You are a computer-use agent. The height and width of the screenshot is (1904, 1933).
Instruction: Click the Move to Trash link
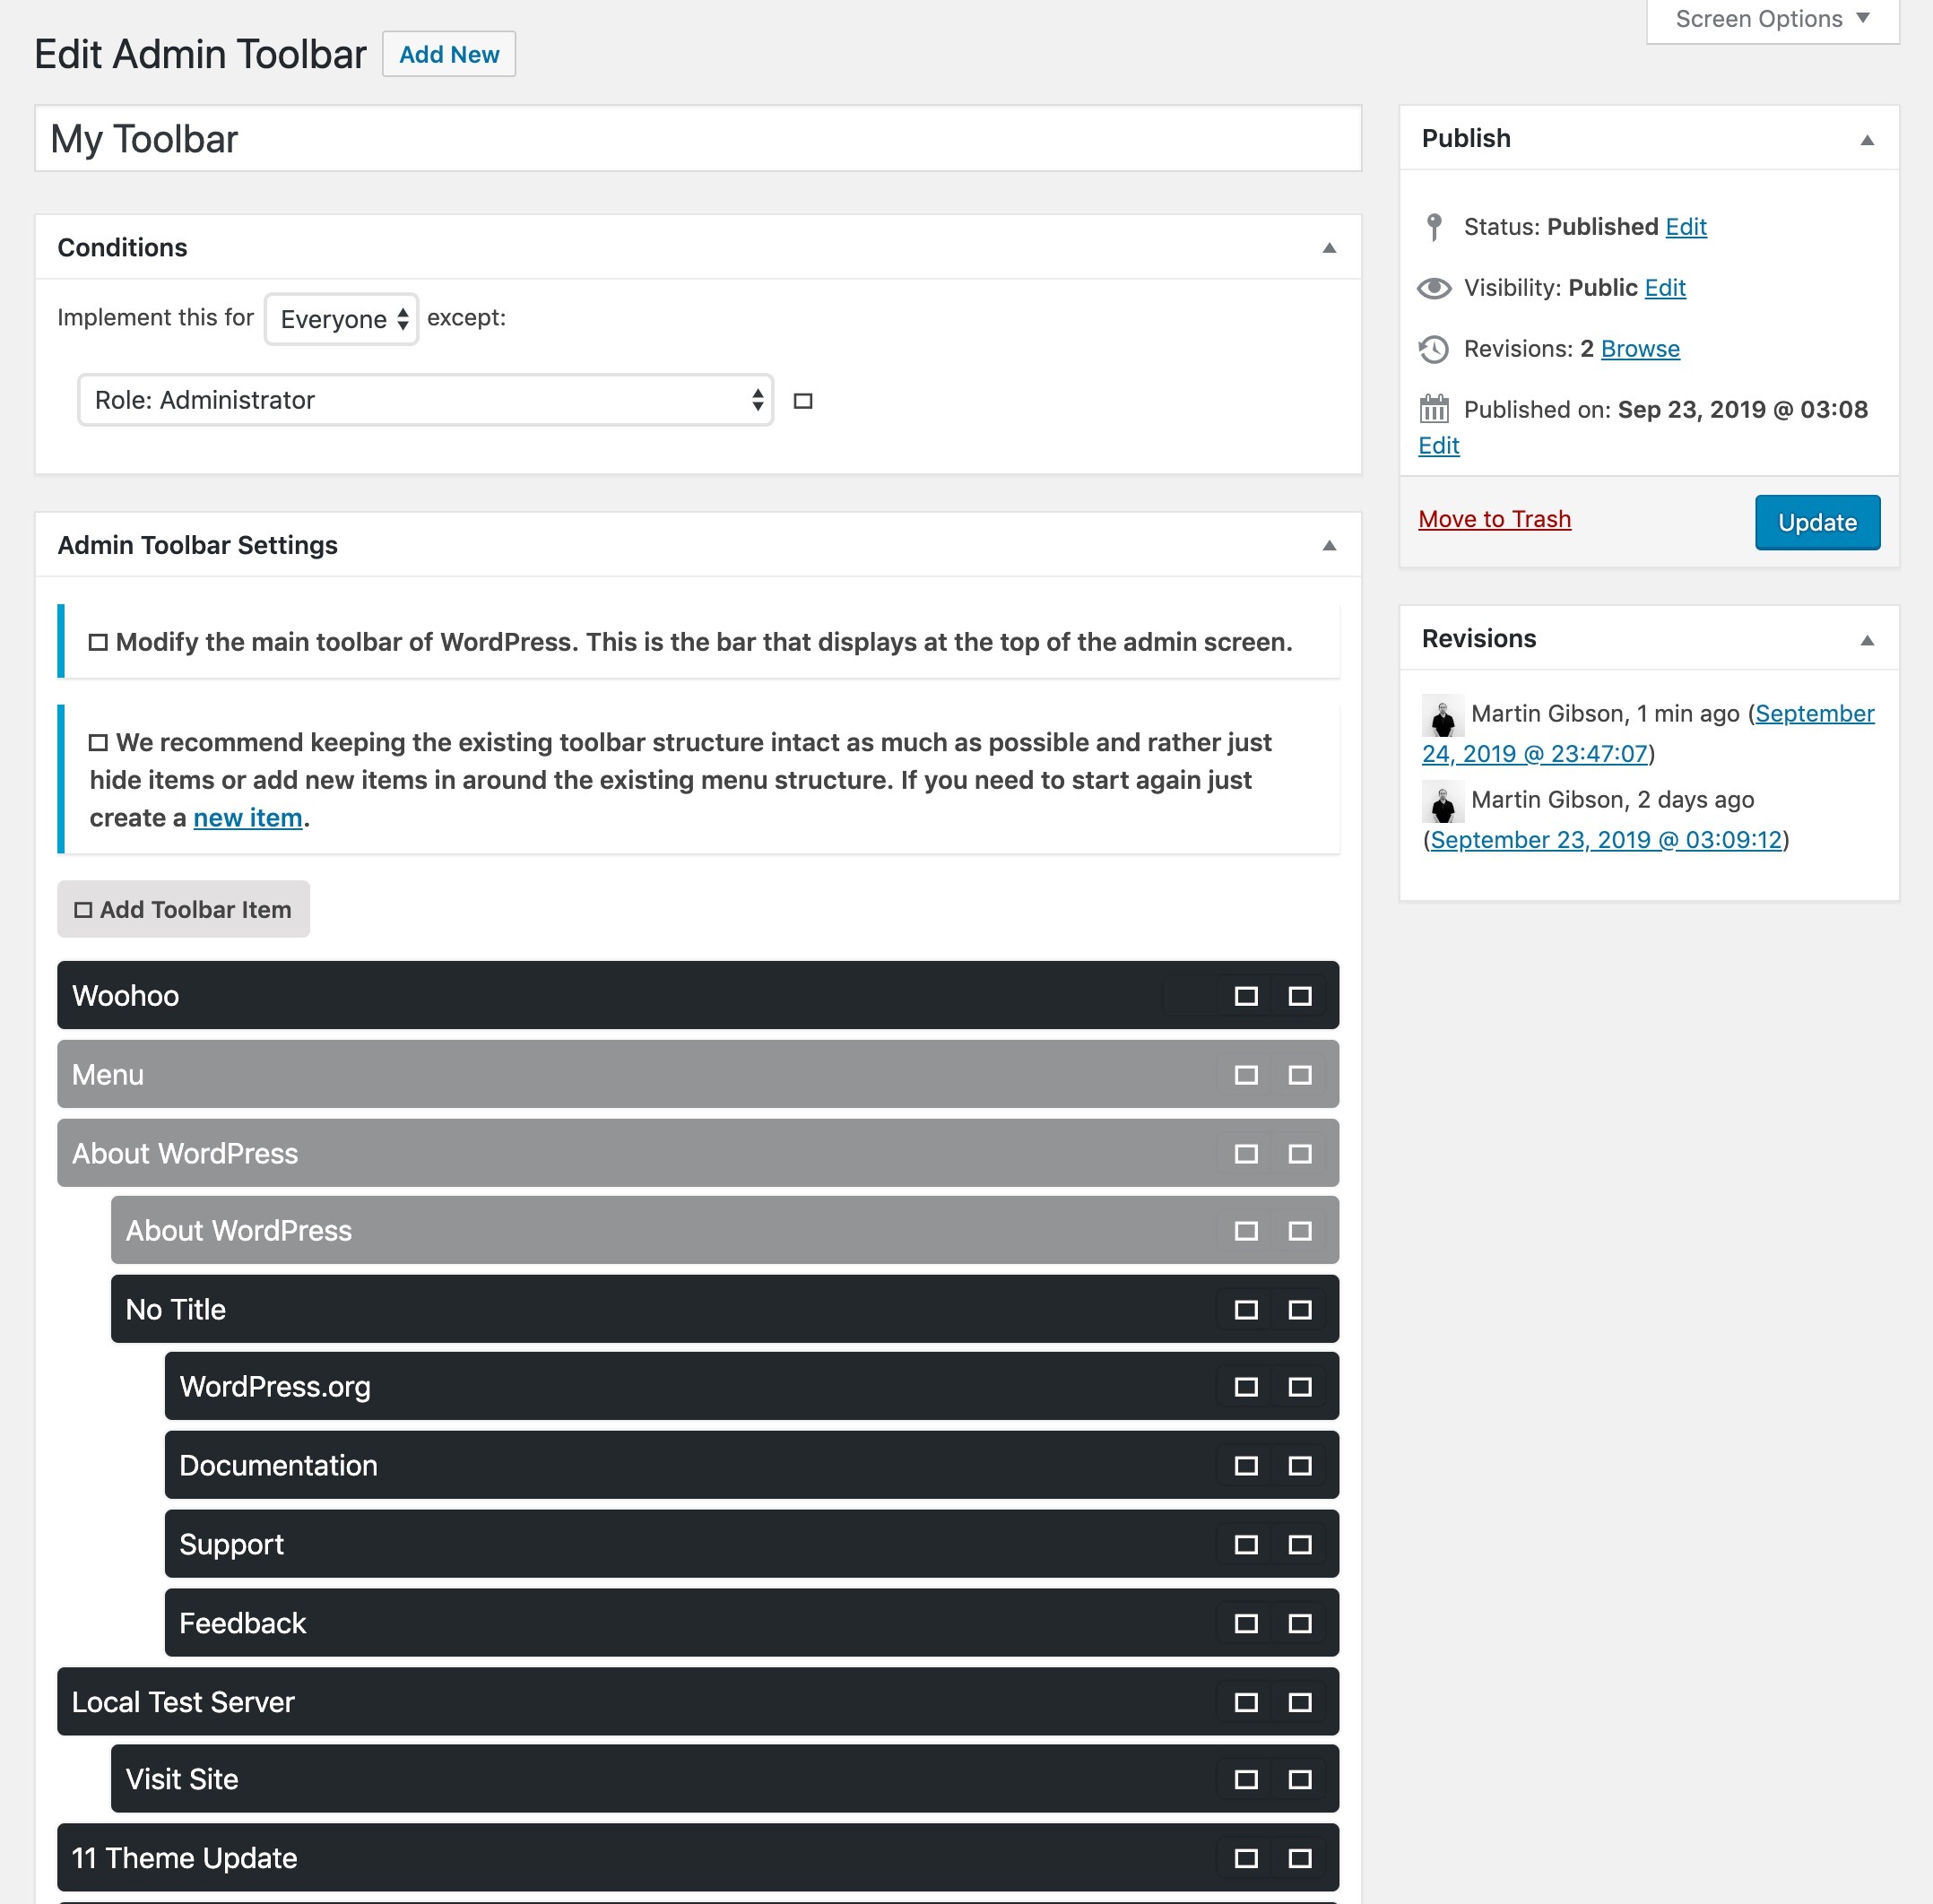click(1494, 519)
